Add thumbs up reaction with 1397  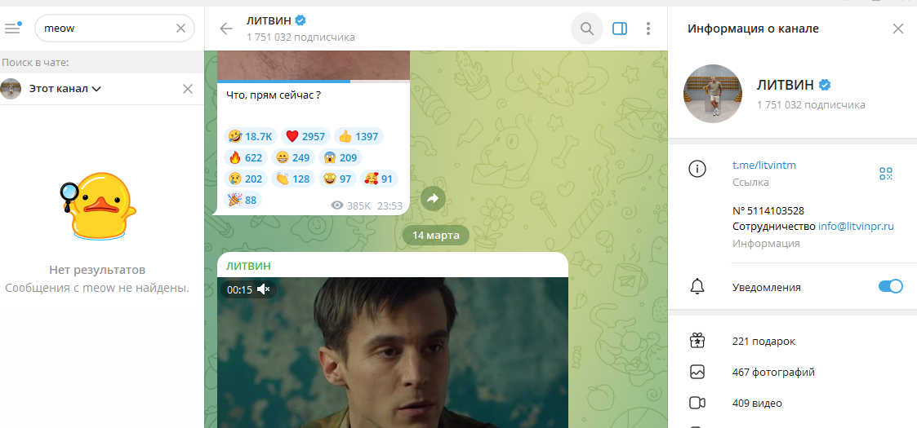tap(358, 137)
